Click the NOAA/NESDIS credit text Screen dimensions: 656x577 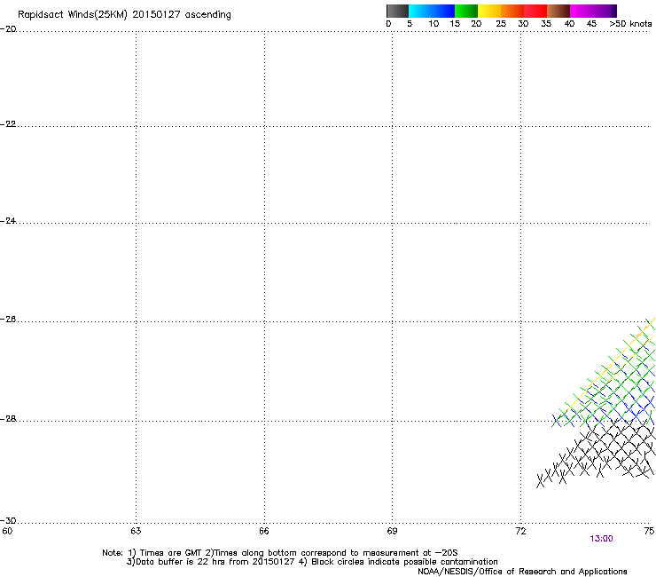522,572
